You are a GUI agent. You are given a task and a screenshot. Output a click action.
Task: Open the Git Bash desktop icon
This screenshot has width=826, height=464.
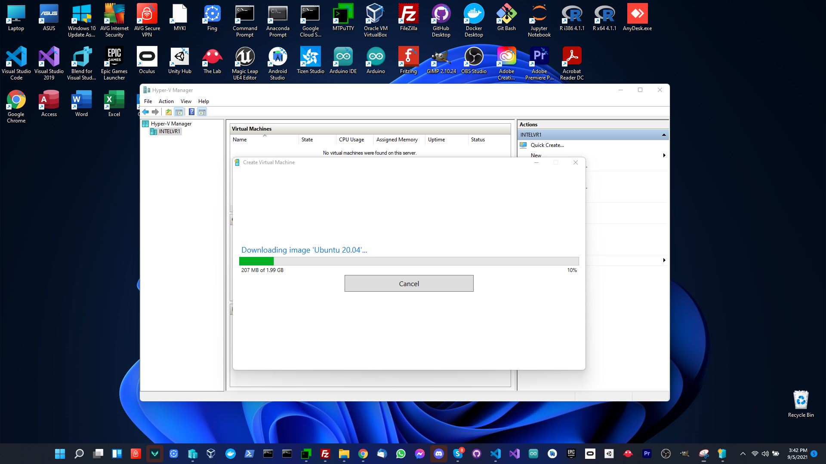(x=506, y=17)
